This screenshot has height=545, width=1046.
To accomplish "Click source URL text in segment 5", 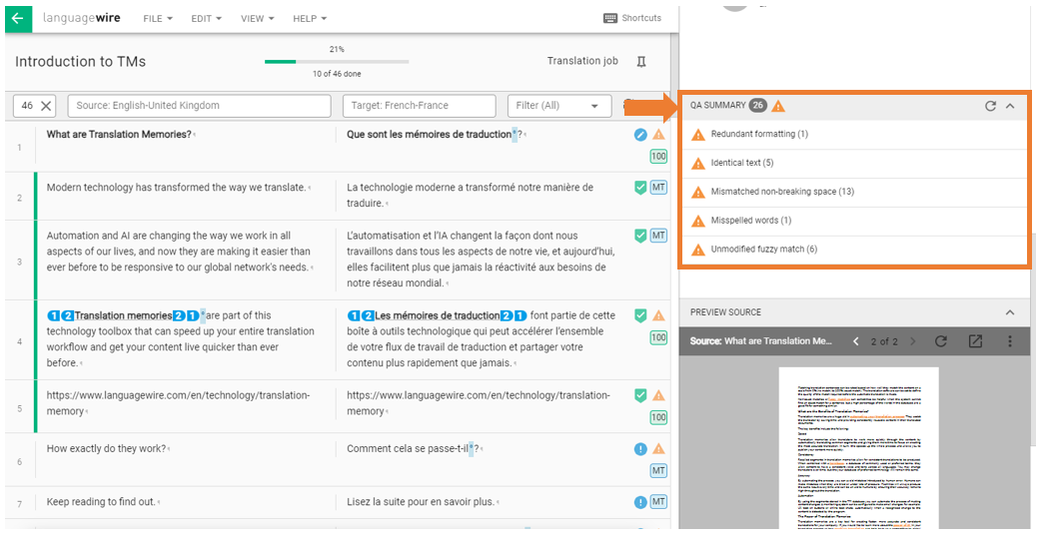I will click(178, 403).
